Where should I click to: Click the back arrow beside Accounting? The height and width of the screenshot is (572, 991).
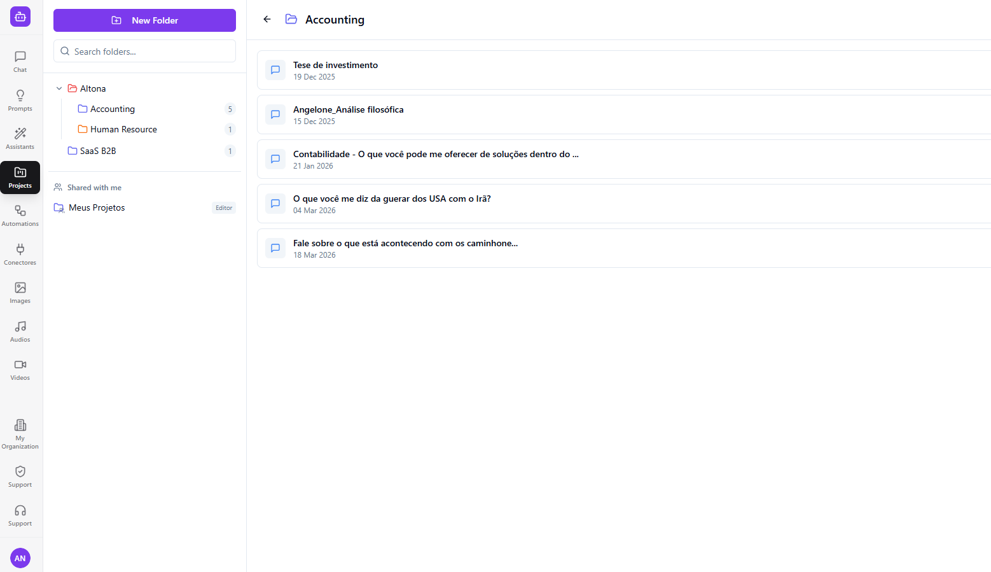pyautogui.click(x=267, y=19)
